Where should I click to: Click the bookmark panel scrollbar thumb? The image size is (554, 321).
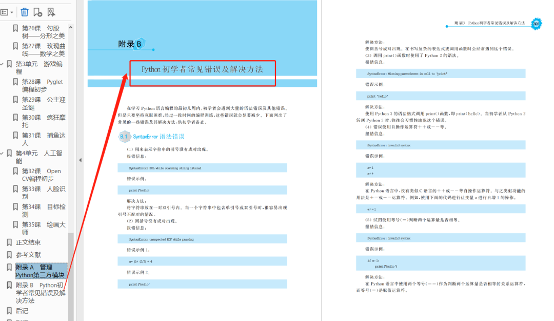click(71, 276)
